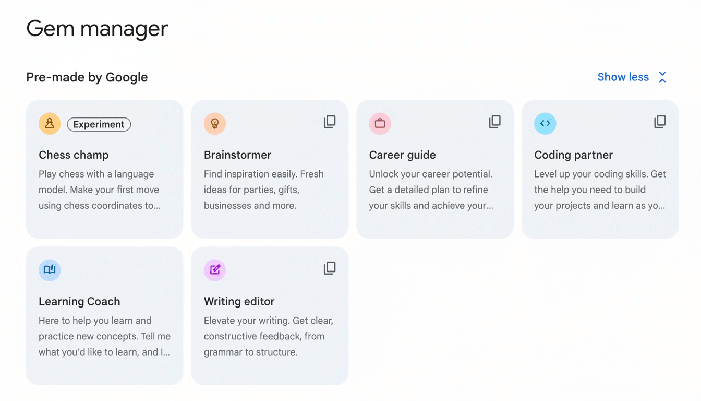Select the Chess champ pawn icon
This screenshot has width=701, height=401.
click(49, 123)
